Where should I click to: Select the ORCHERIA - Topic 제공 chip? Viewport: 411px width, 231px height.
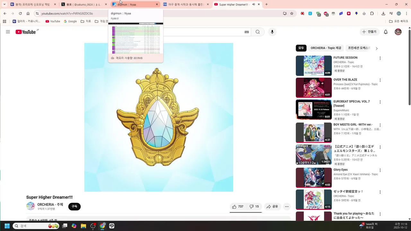(326, 48)
